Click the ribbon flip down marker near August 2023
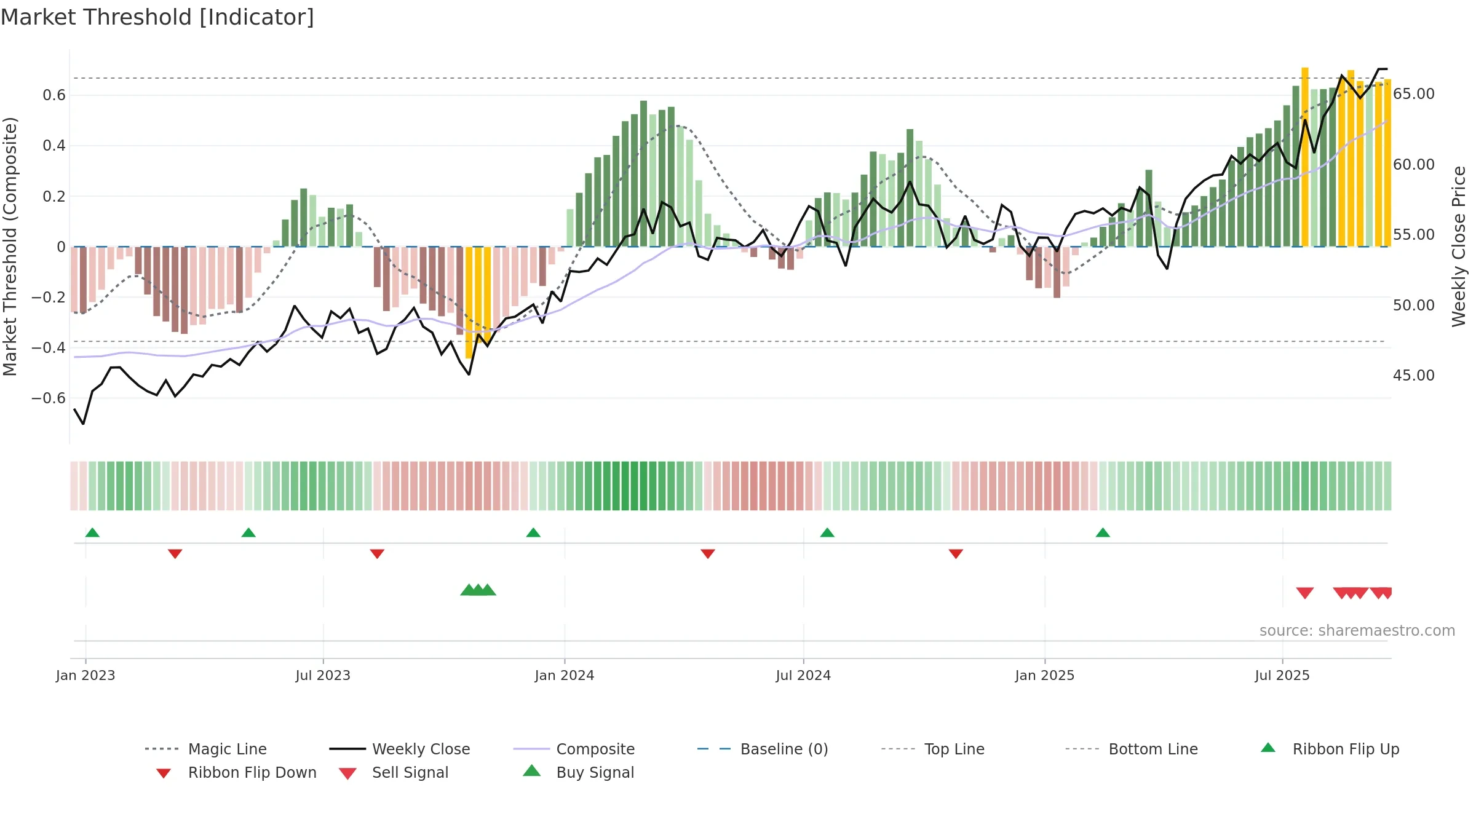1476x830 pixels. point(377,554)
